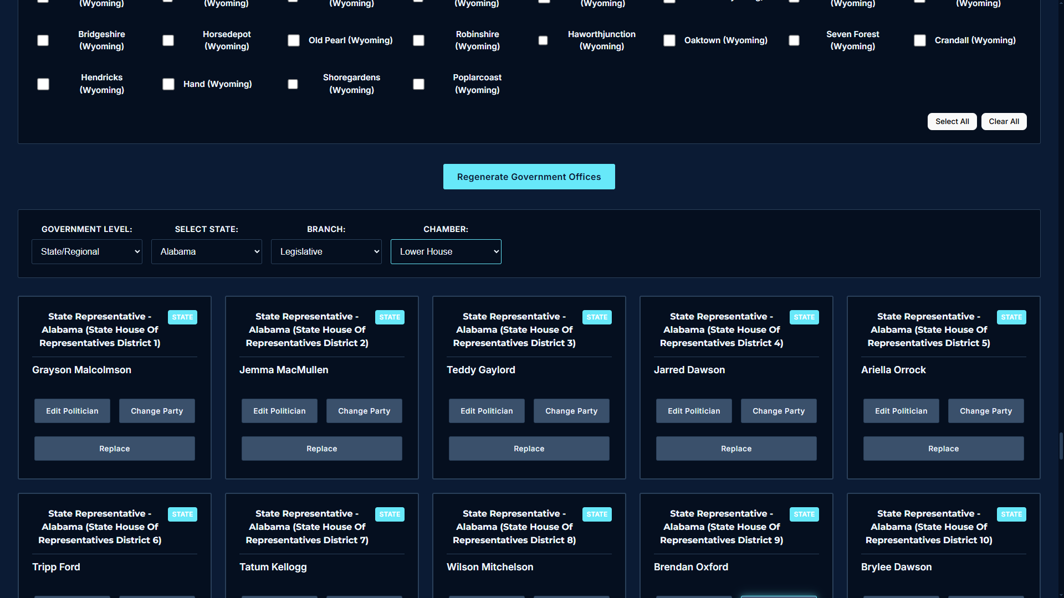
Task: Check the Poplarcoast (Wyoming) checkbox
Action: (x=419, y=84)
